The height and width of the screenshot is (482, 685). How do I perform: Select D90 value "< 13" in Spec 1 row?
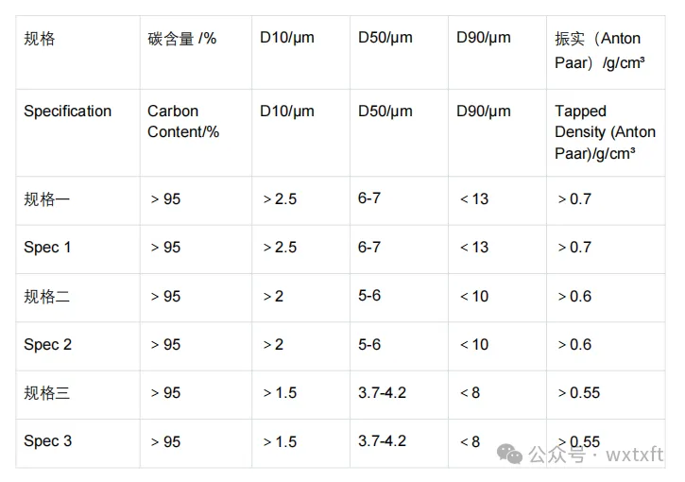[x=474, y=248]
